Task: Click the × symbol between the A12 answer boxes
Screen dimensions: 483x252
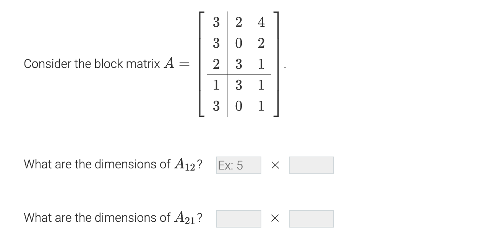Action: pyautogui.click(x=276, y=165)
